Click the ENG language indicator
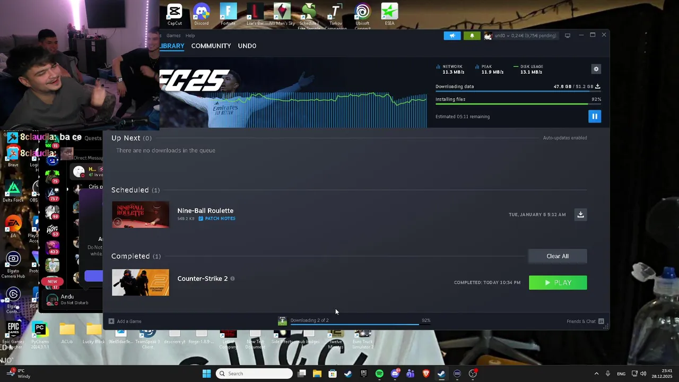Image resolution: width=679 pixels, height=382 pixels. point(621,374)
